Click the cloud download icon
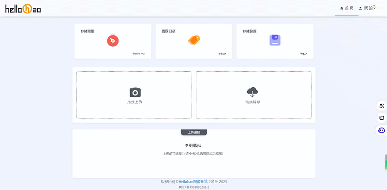The height and width of the screenshot is (190, 387). [x=252, y=92]
